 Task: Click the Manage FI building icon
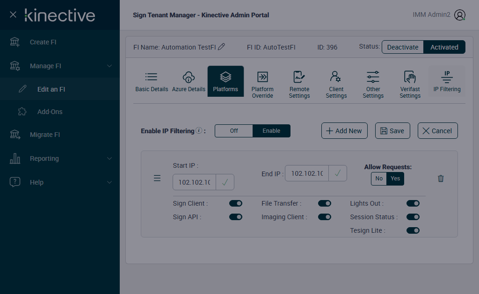click(15, 66)
